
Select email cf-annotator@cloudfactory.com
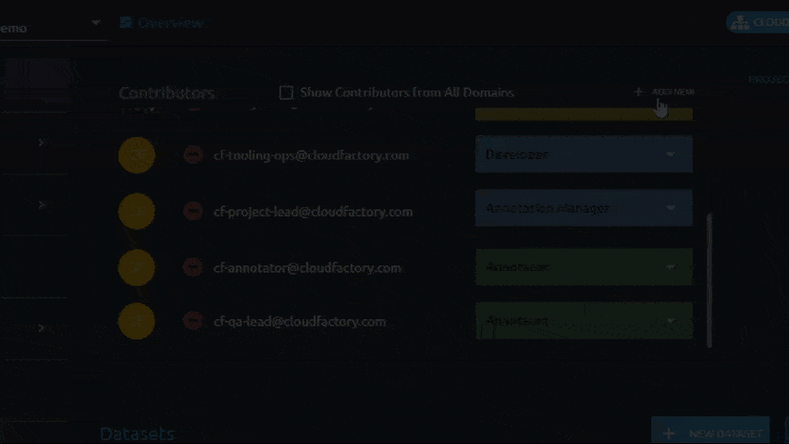coord(307,268)
